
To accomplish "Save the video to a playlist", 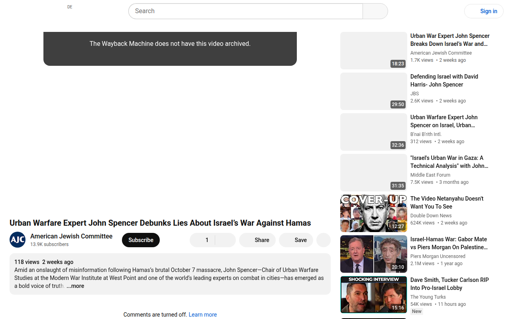I will click(x=296, y=240).
